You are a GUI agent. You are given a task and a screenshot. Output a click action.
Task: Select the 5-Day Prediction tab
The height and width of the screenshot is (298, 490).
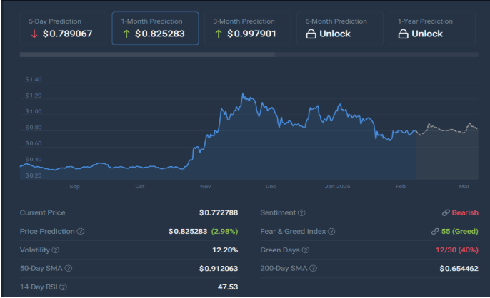click(x=63, y=28)
